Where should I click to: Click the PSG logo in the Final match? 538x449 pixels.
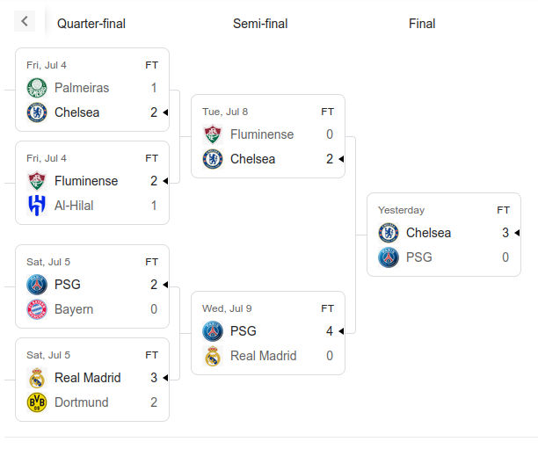389,257
